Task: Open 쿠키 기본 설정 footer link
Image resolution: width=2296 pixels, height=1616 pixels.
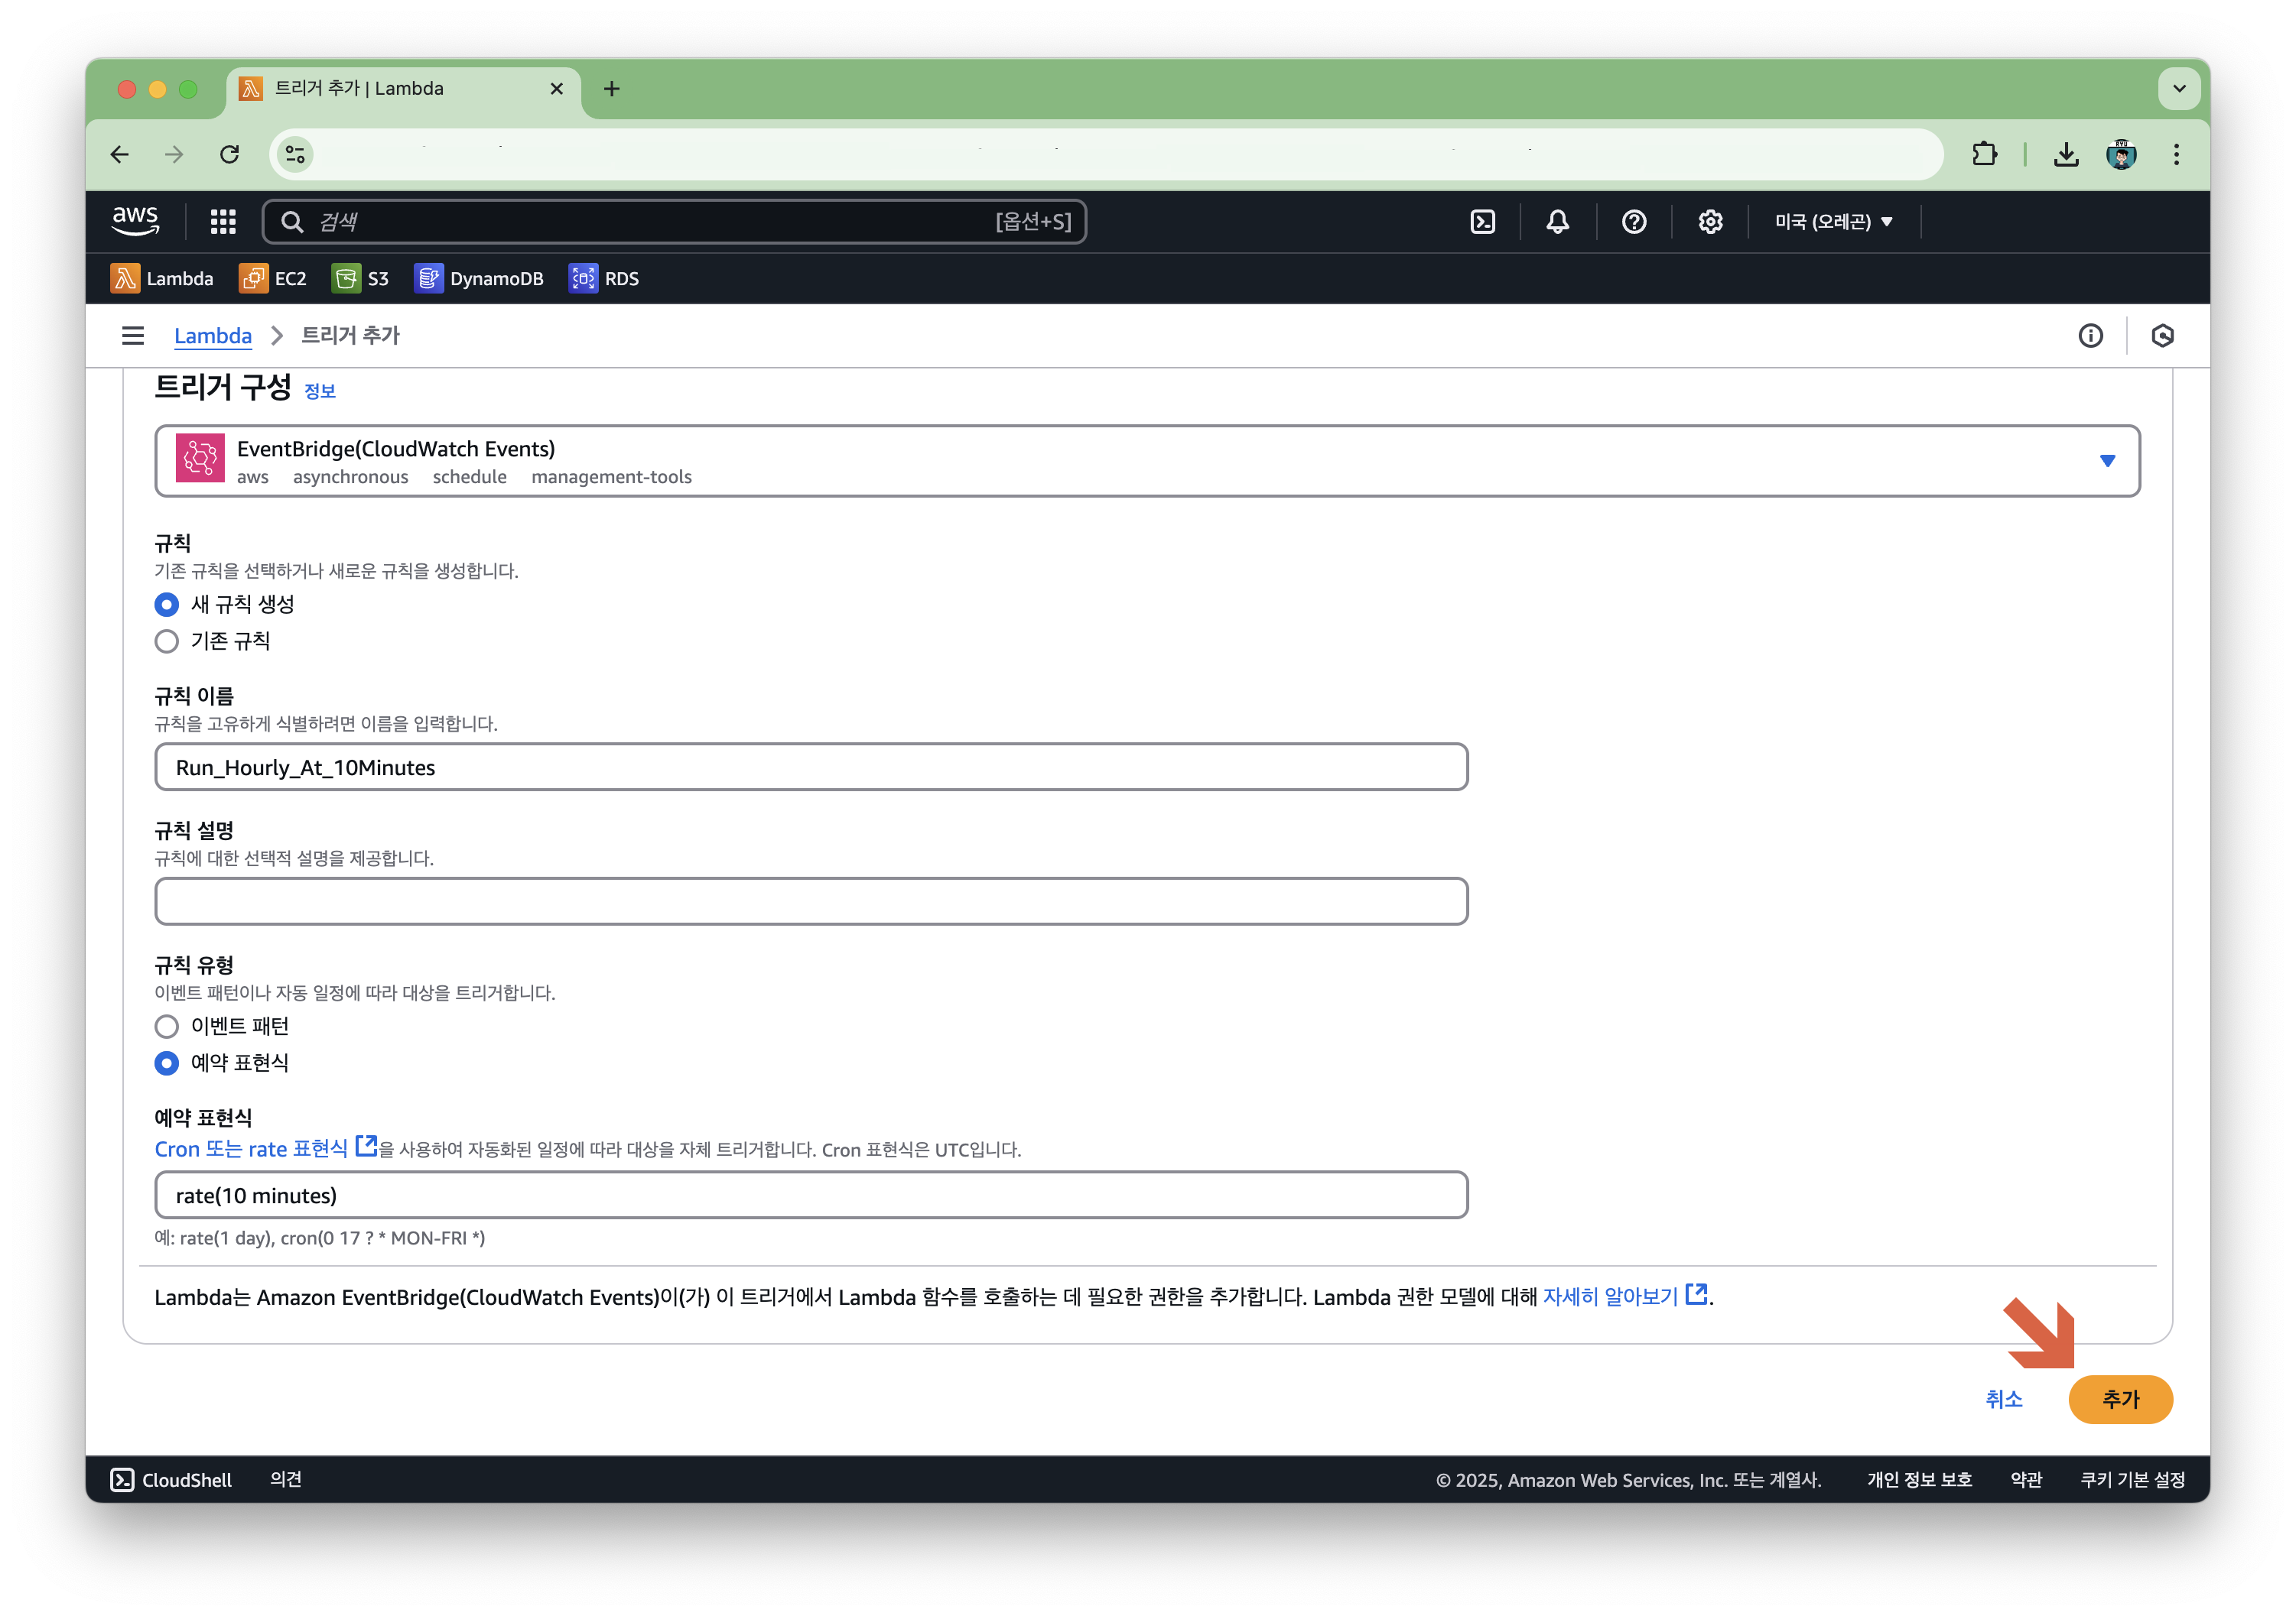Action: (x=2132, y=1479)
